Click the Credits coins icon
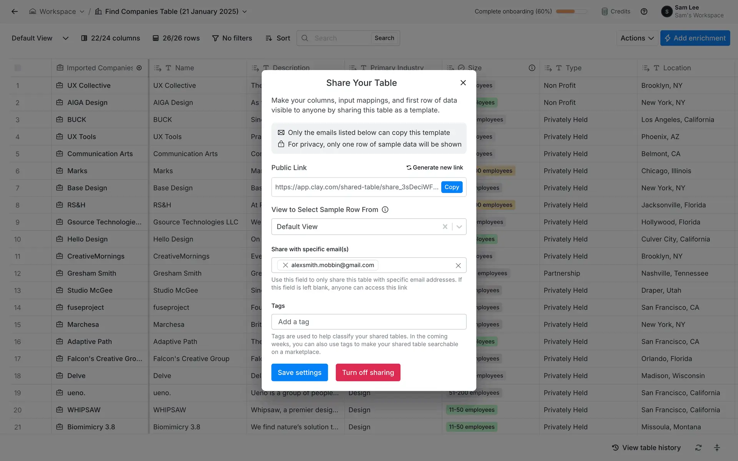Viewport: 738px width, 461px height. (605, 12)
